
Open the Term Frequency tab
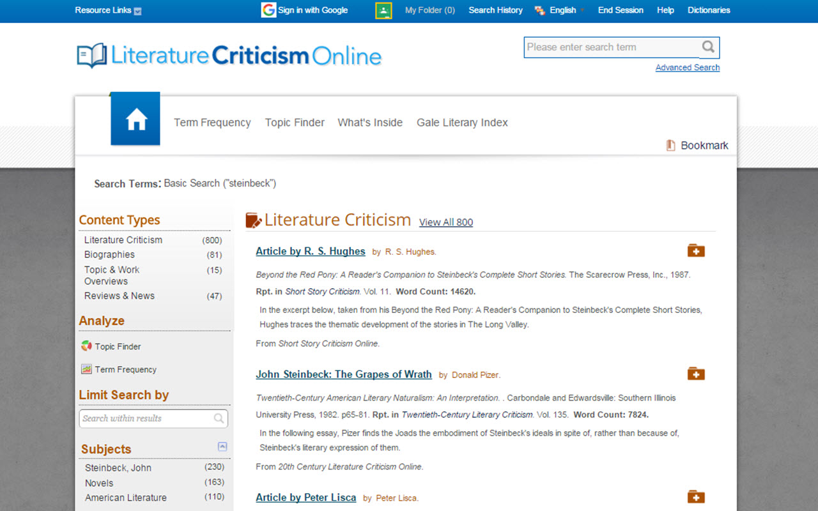coord(212,123)
